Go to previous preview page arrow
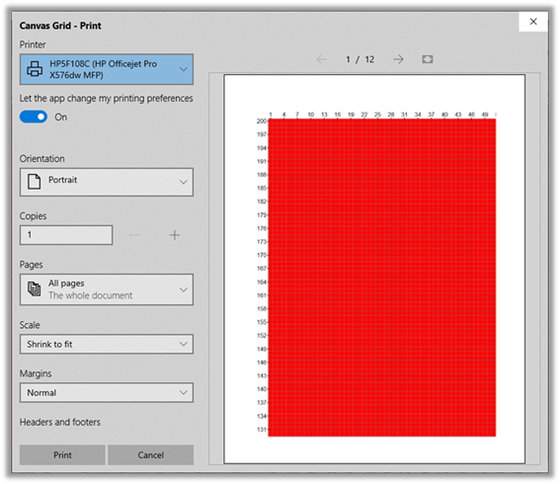Screen dimensions: 560x484 [x=322, y=59]
